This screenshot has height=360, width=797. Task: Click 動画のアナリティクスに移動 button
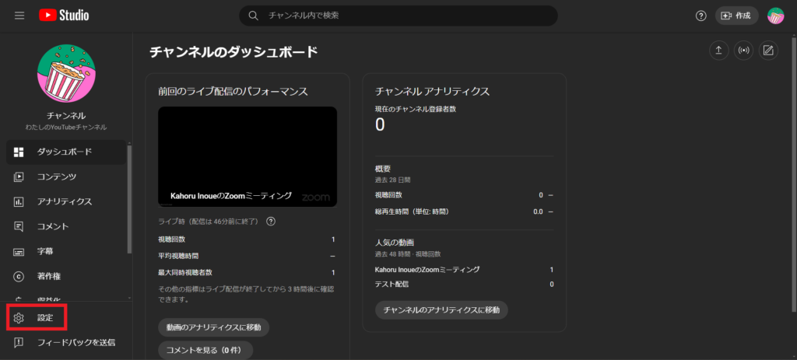(213, 327)
